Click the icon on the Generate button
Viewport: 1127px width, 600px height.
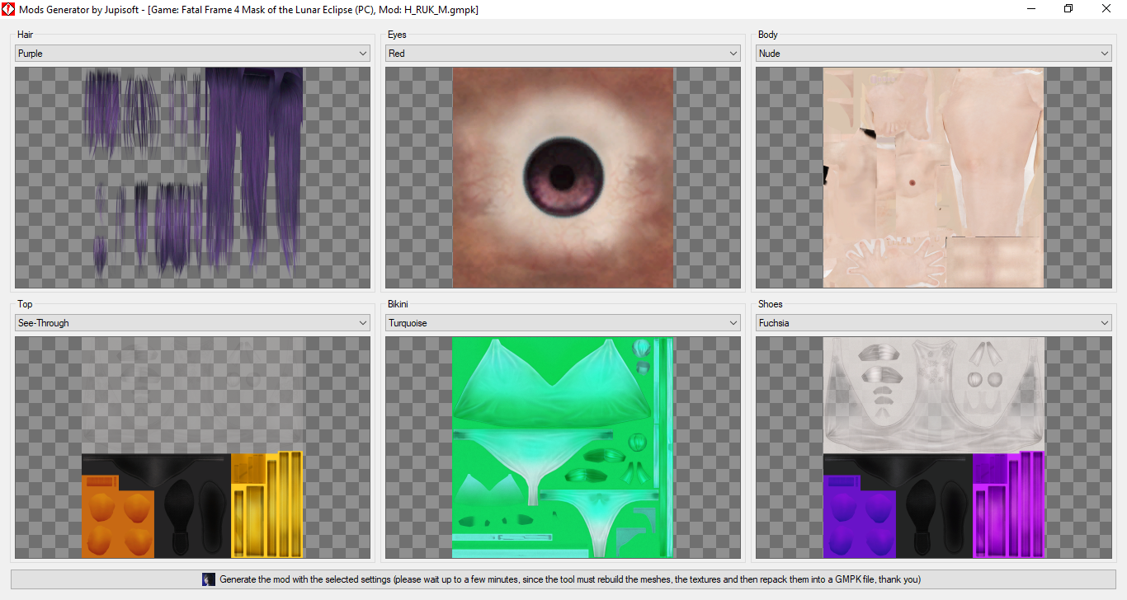(209, 579)
